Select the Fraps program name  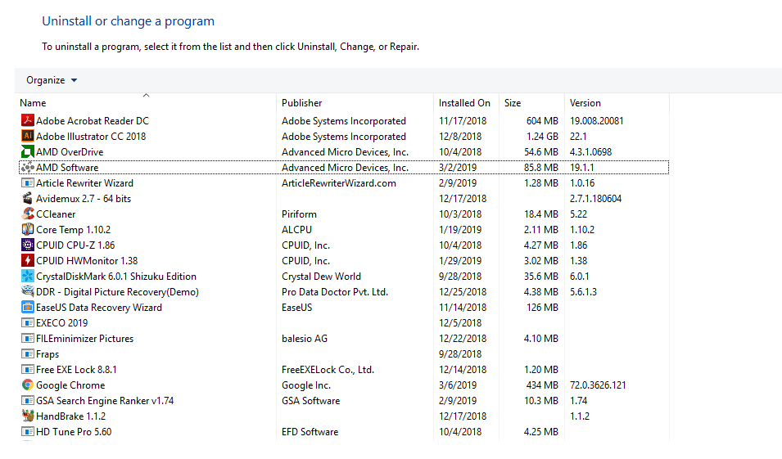[47, 353]
